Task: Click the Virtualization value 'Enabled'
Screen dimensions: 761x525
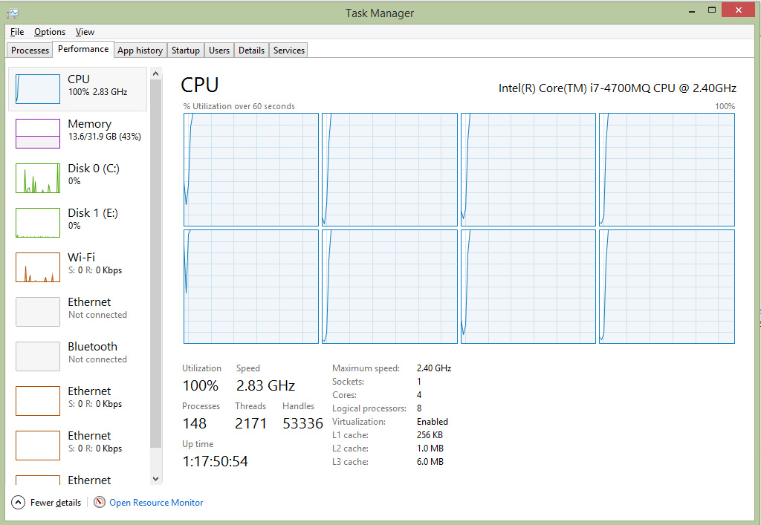Action: pyautogui.click(x=433, y=422)
